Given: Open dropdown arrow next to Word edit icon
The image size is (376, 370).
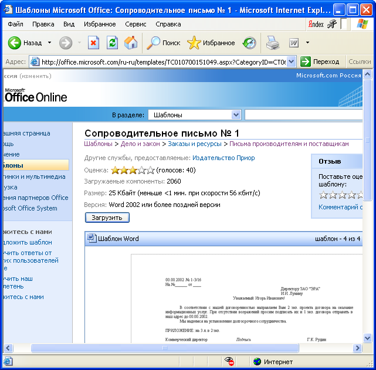Looking at the screenshot, I should coord(307,43).
